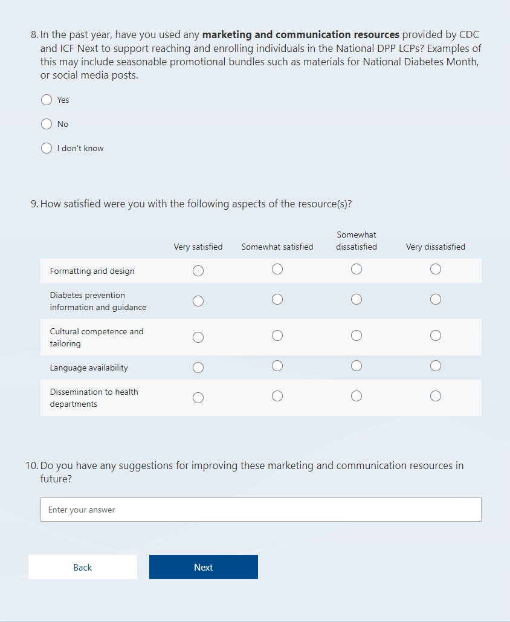Rate Language availability Very satisfied
The image size is (510, 622).
pyautogui.click(x=198, y=368)
